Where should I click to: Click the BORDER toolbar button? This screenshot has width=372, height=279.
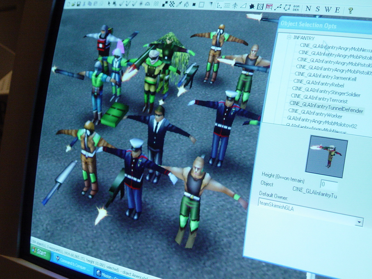point(296,8)
